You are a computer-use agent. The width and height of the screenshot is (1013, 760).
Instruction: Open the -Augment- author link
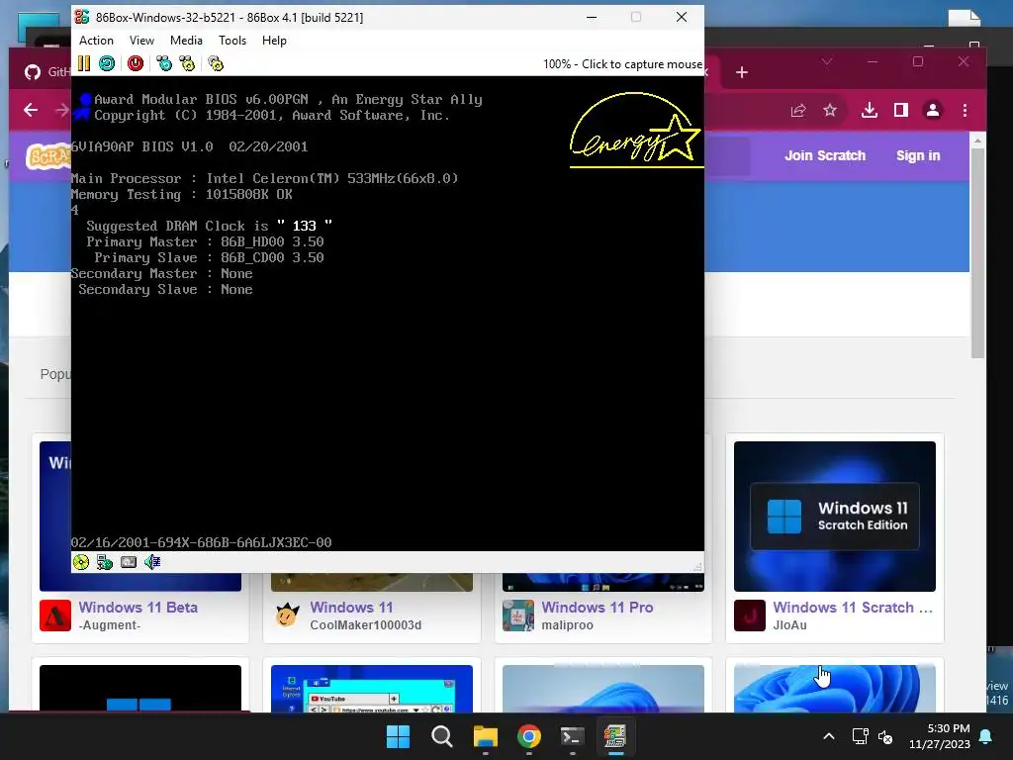[x=109, y=625]
